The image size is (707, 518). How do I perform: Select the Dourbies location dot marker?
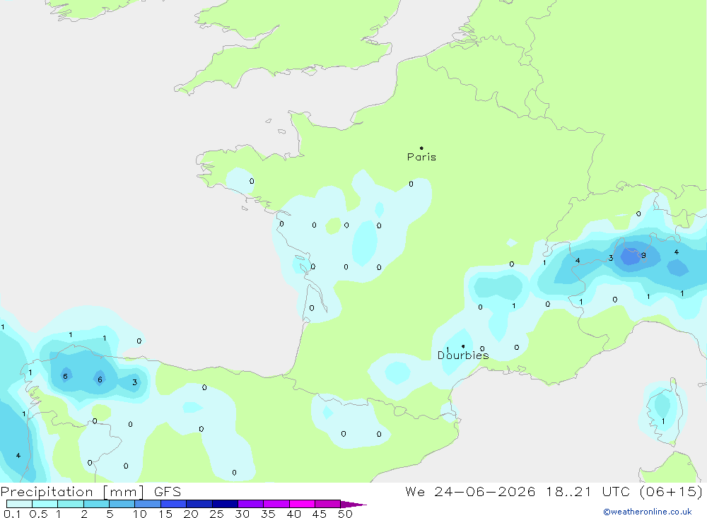[463, 346]
